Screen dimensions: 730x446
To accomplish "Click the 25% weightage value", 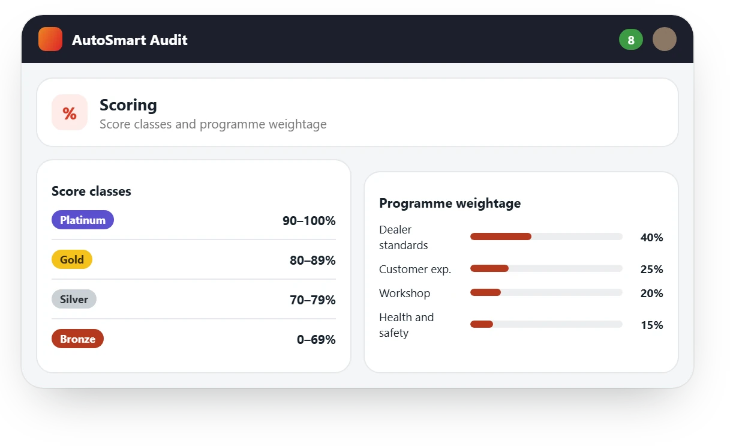I will coord(651,270).
